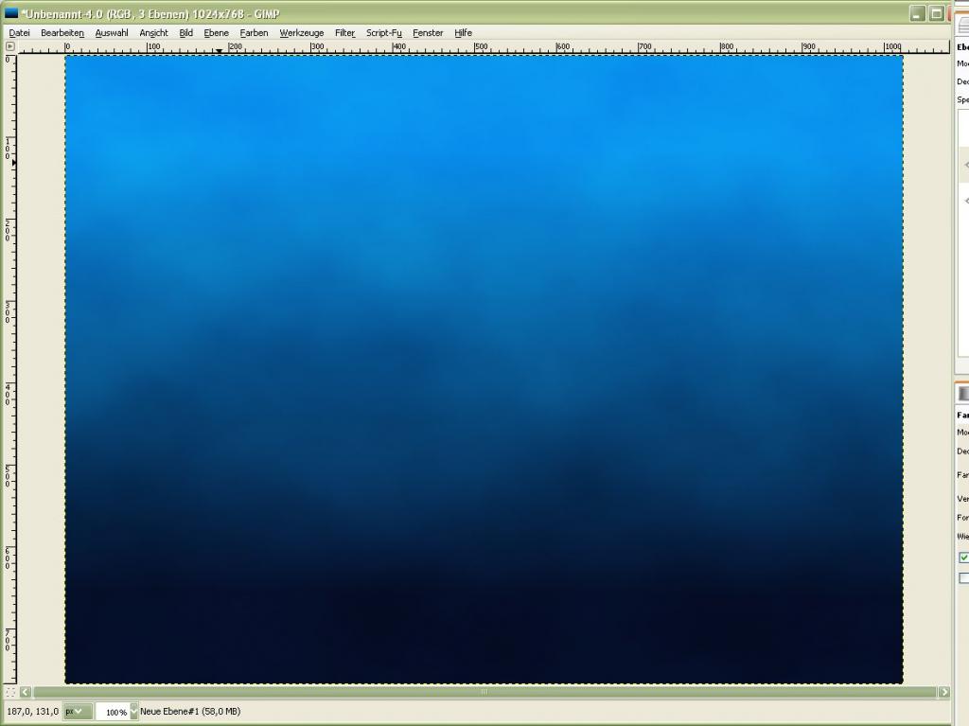Click the horizontal scrollbar thumb

[x=484, y=692]
